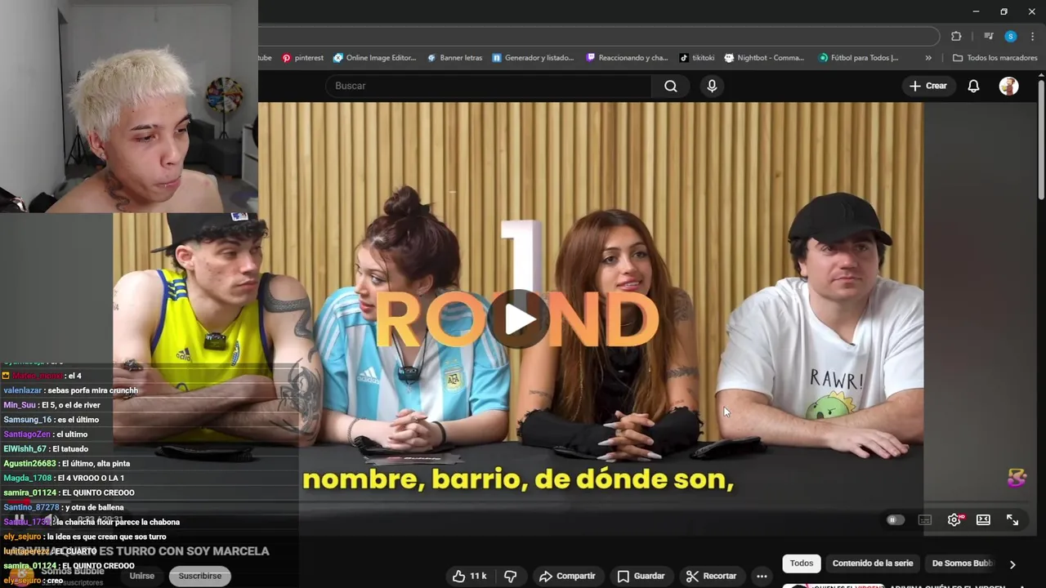Click the Suscribirse button
The width and height of the screenshot is (1046, 588).
[x=200, y=576]
